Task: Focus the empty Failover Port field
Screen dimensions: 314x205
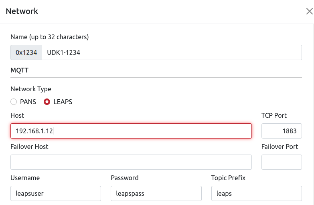Action: pyautogui.click(x=282, y=162)
